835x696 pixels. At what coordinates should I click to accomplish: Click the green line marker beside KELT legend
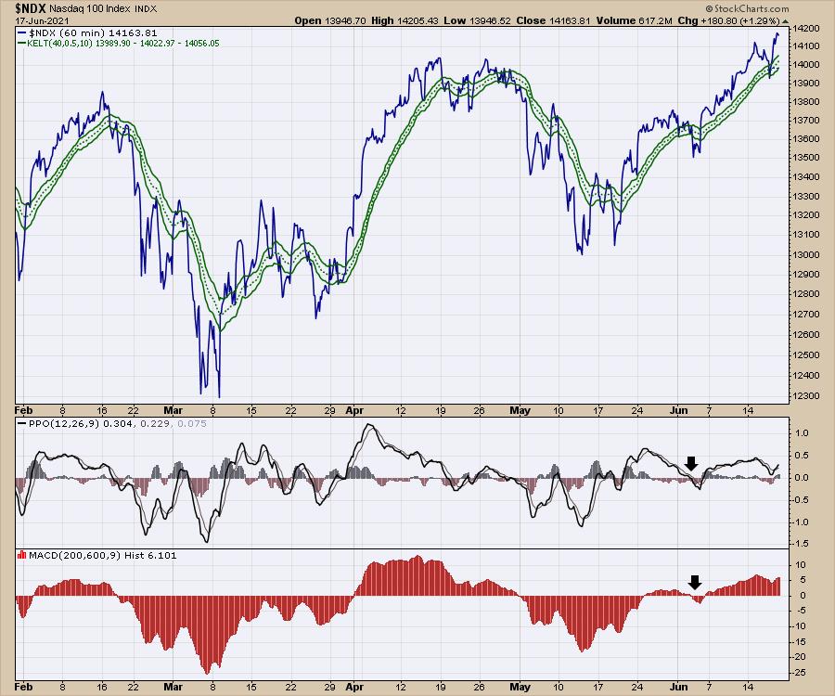coord(22,44)
